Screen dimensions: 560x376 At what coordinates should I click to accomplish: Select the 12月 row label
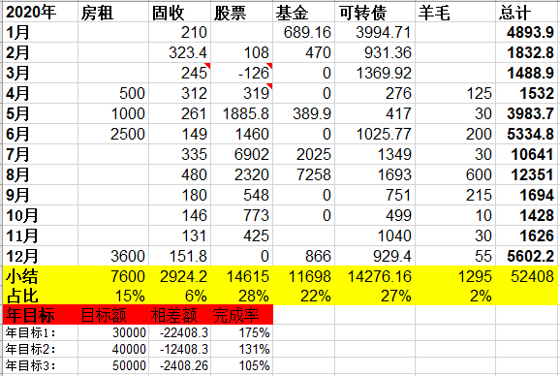click(41, 257)
